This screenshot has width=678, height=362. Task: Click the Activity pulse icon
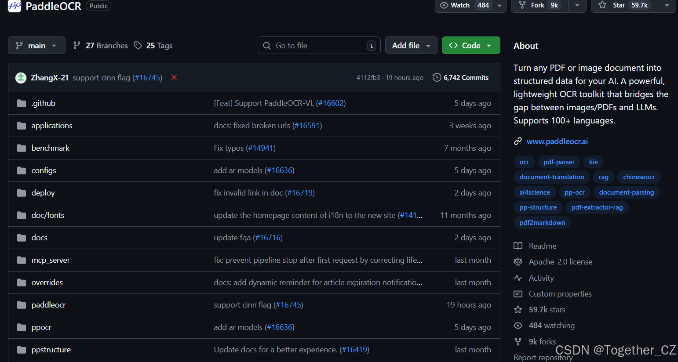click(518, 278)
